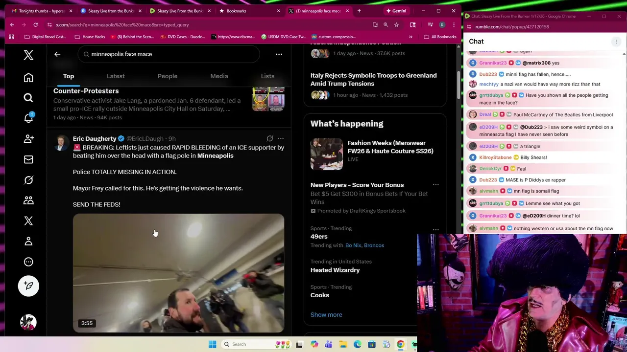Click Grok icon on Eric Daugherty post
Viewport: 627px width, 352px height.
pos(270,138)
